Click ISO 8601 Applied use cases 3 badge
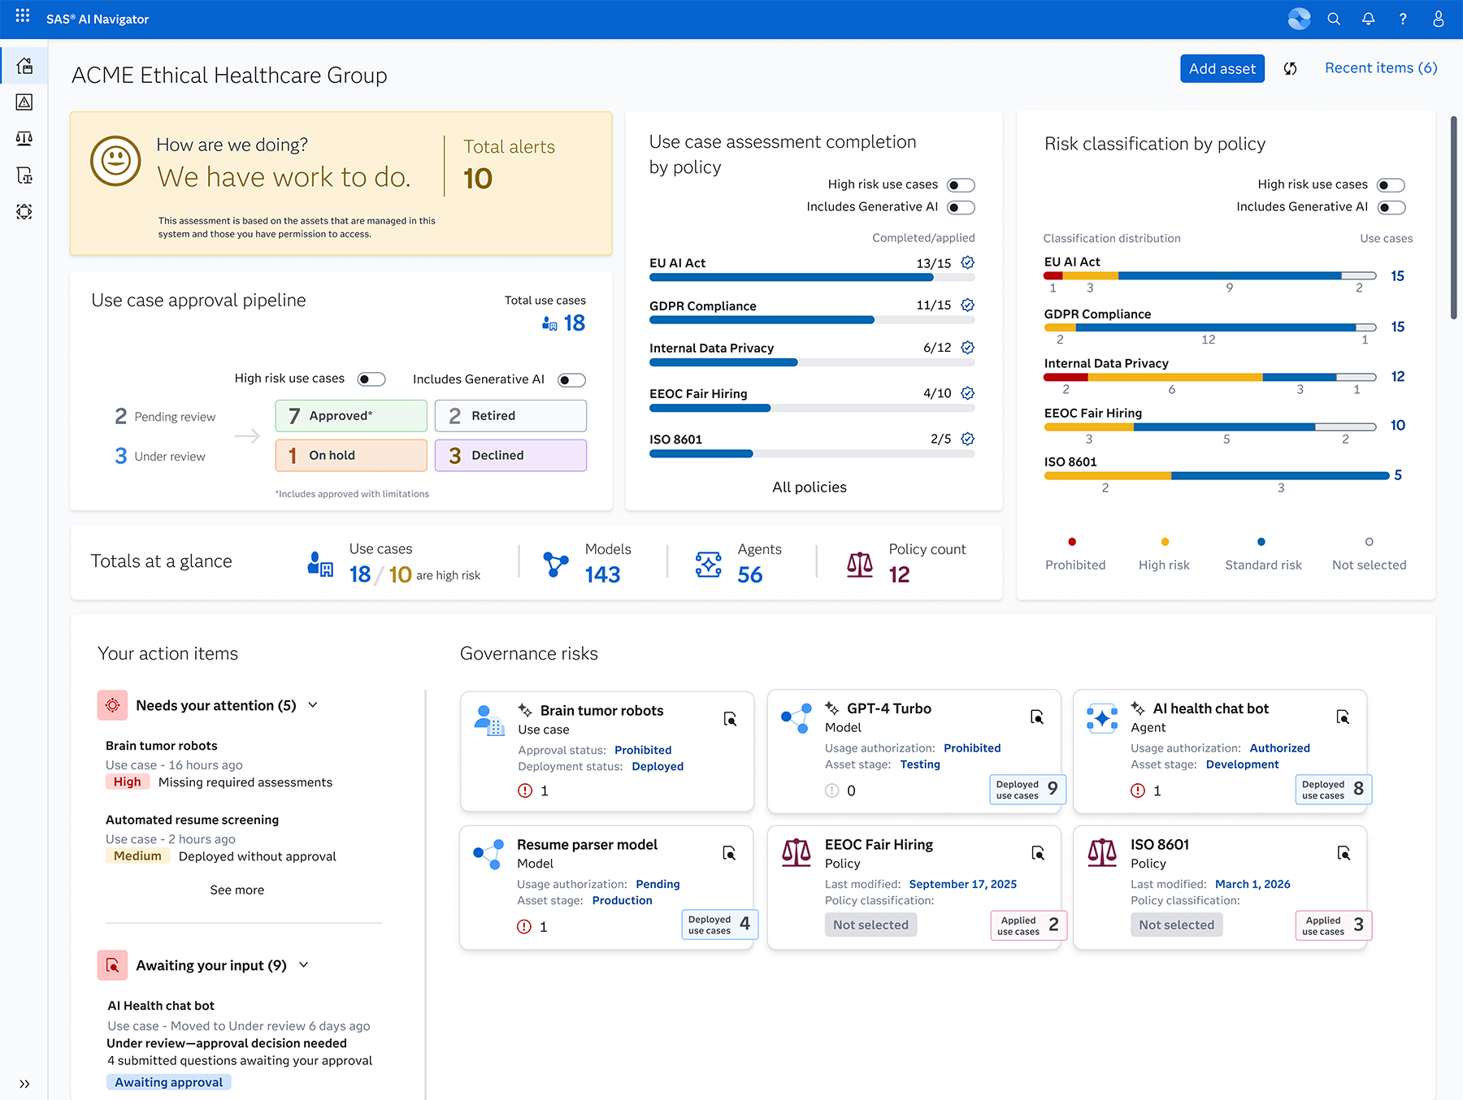1463x1100 pixels. [x=1333, y=925]
